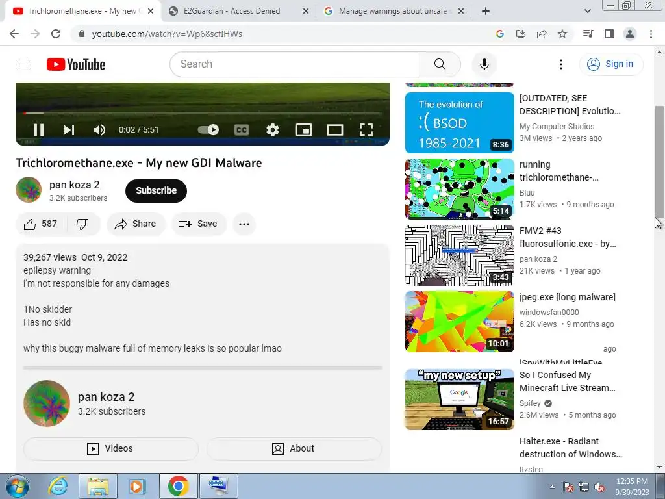
Task: Open YouTube settings three-dot menu
Action: [561, 64]
